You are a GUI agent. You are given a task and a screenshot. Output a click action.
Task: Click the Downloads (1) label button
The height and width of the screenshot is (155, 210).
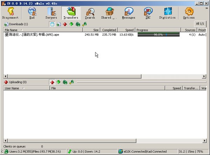[x=16, y=24]
